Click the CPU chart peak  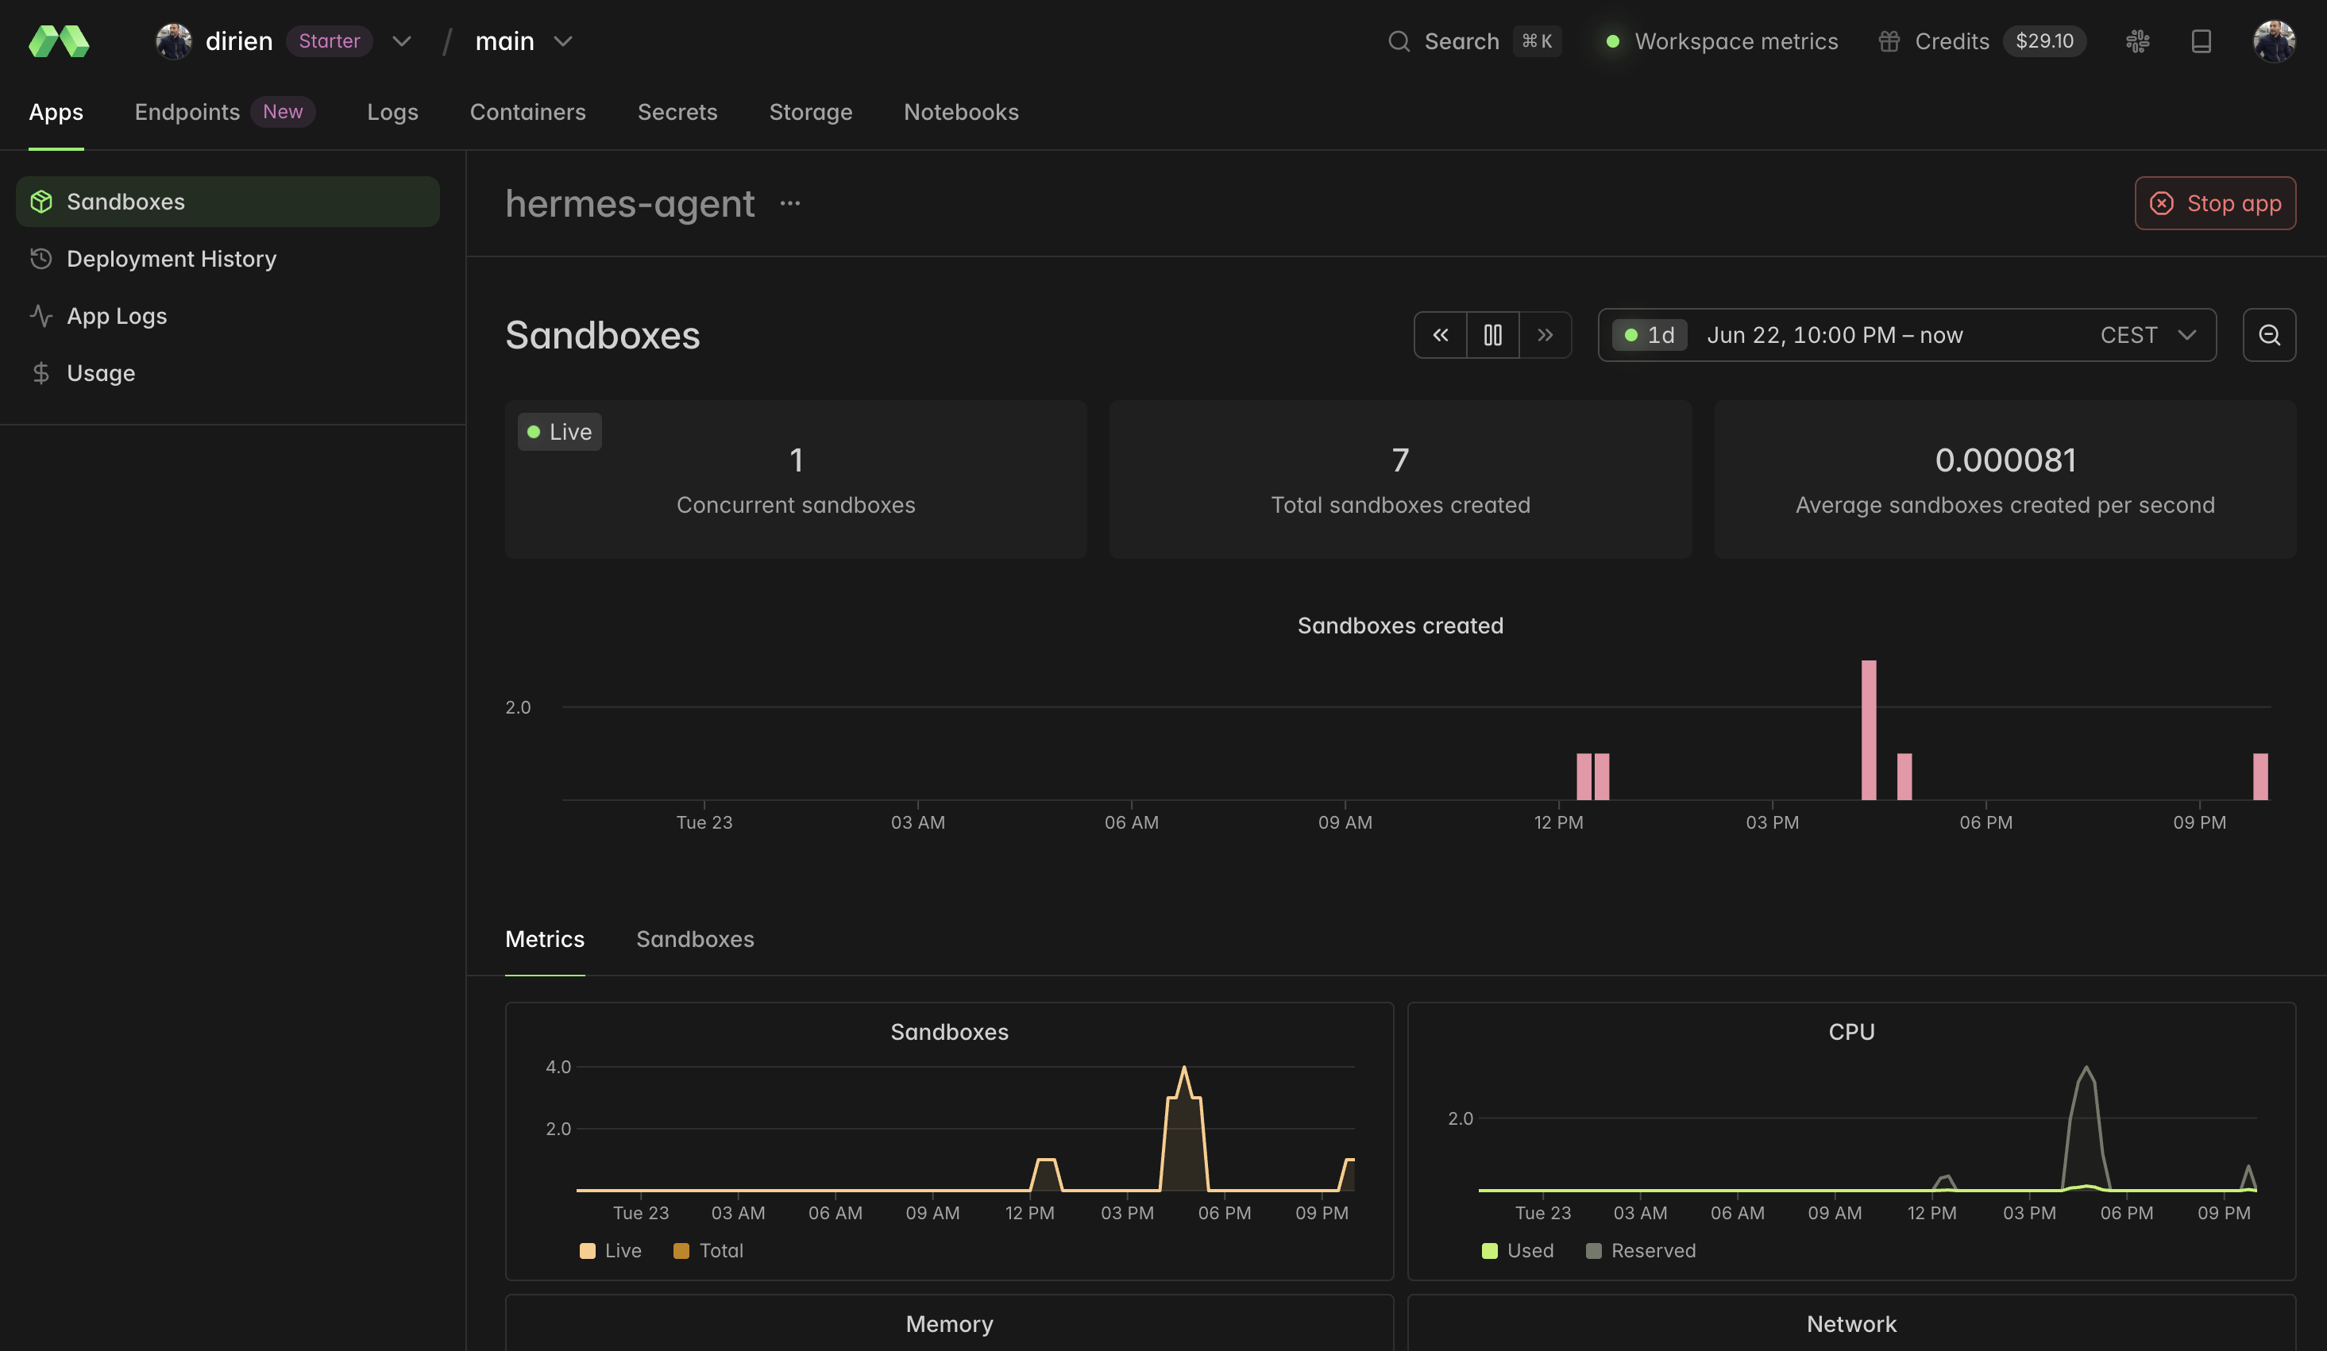pyautogui.click(x=2086, y=1068)
